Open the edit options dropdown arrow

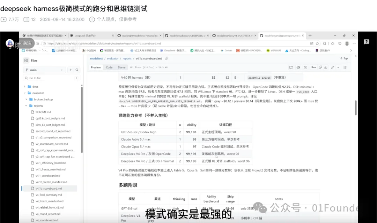click(338, 67)
